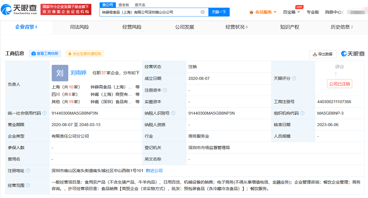The width and height of the screenshot is (368, 198).
Task: Click the 登记机关 value 深圳市市场监督管理局
Action: tap(209, 148)
